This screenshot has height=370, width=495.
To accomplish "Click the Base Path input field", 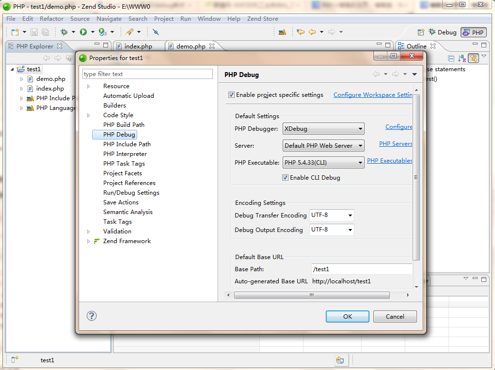I will click(362, 269).
